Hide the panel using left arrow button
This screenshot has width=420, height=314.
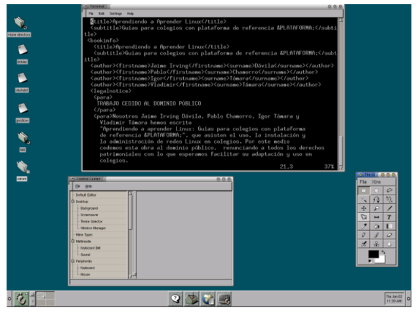click(x=9, y=298)
